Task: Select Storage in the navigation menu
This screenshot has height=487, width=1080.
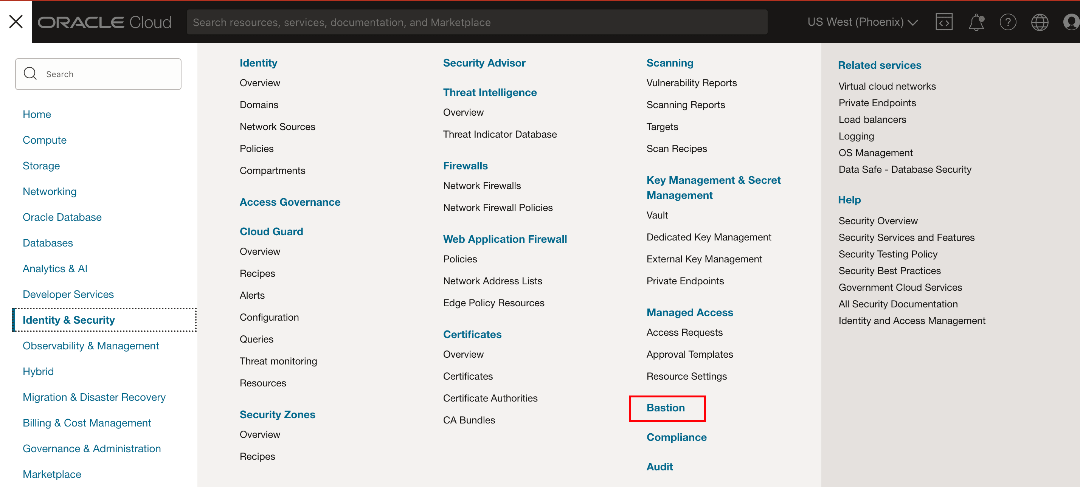Action: [41, 166]
